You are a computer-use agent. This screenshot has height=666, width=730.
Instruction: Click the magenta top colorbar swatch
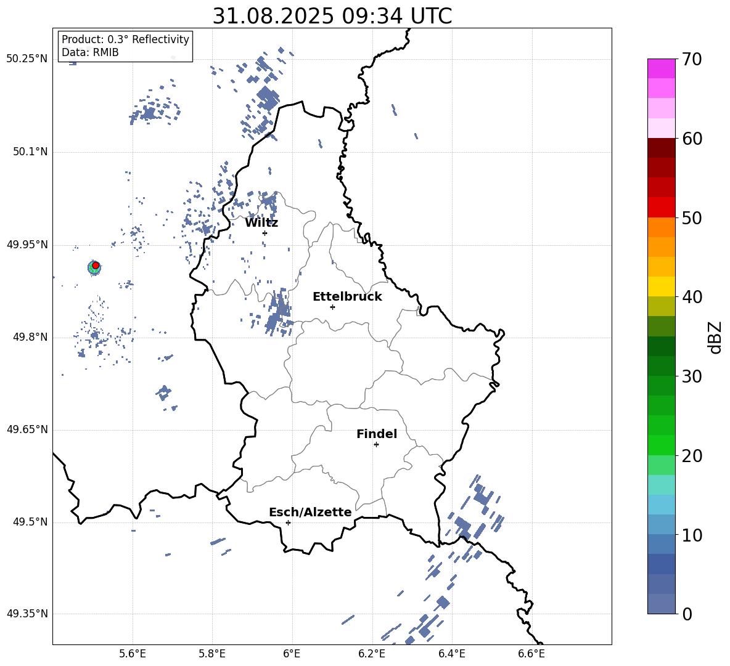(661, 69)
